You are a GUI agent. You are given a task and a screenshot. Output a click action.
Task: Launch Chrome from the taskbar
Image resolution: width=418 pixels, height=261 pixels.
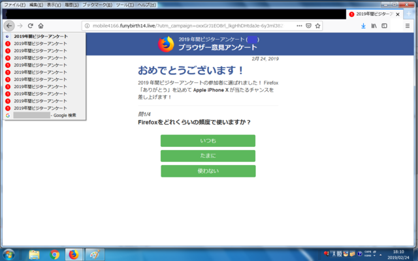[x=54, y=254]
